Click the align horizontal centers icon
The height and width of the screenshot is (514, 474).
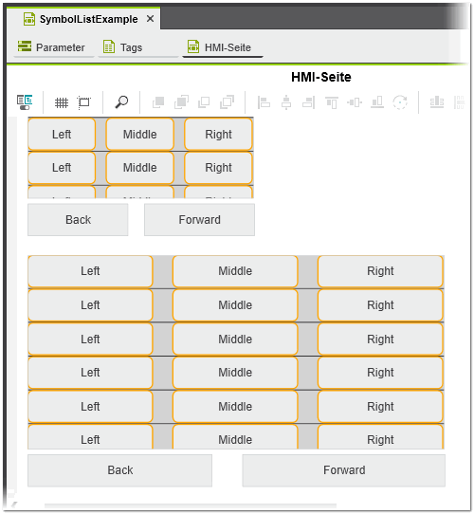[x=286, y=102]
